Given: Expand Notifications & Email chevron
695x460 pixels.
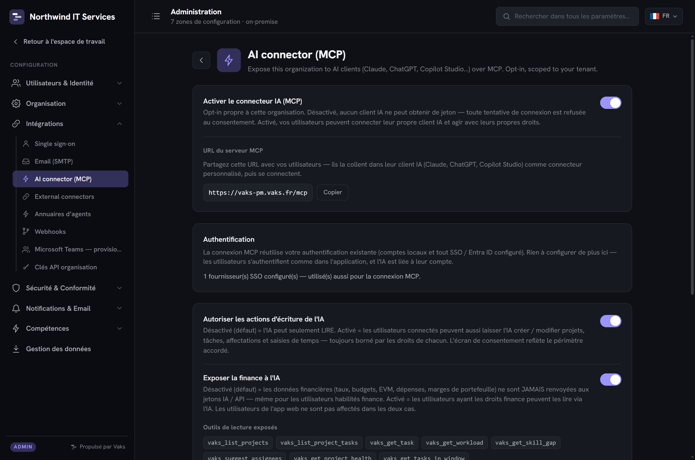Looking at the screenshot, I should (x=119, y=308).
